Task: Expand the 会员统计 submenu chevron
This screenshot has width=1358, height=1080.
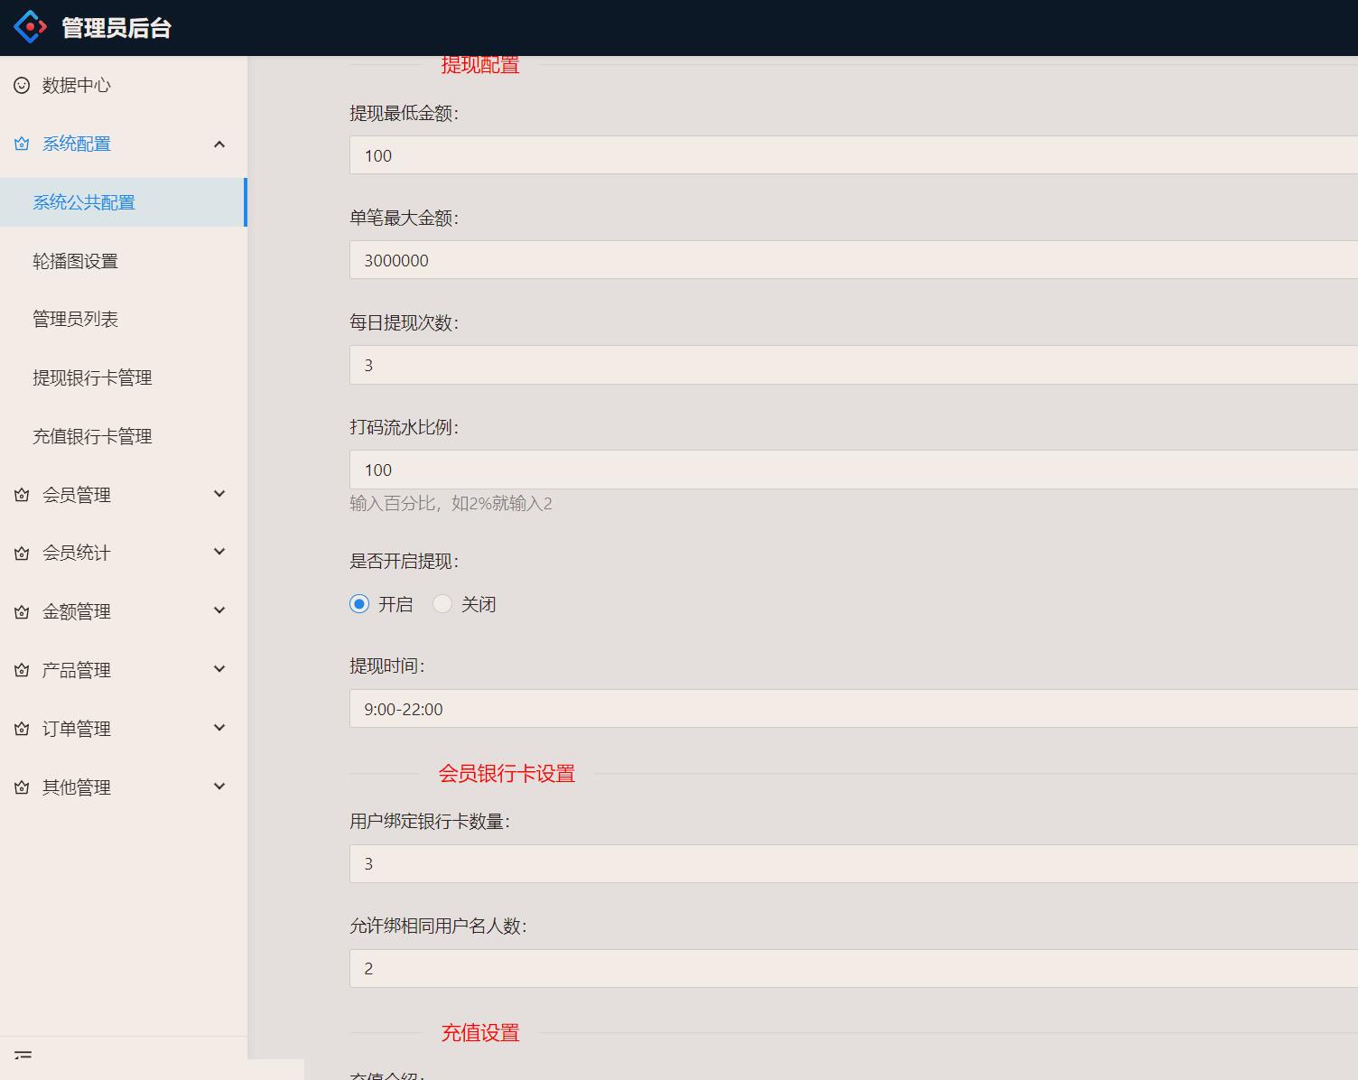Action: tap(219, 552)
